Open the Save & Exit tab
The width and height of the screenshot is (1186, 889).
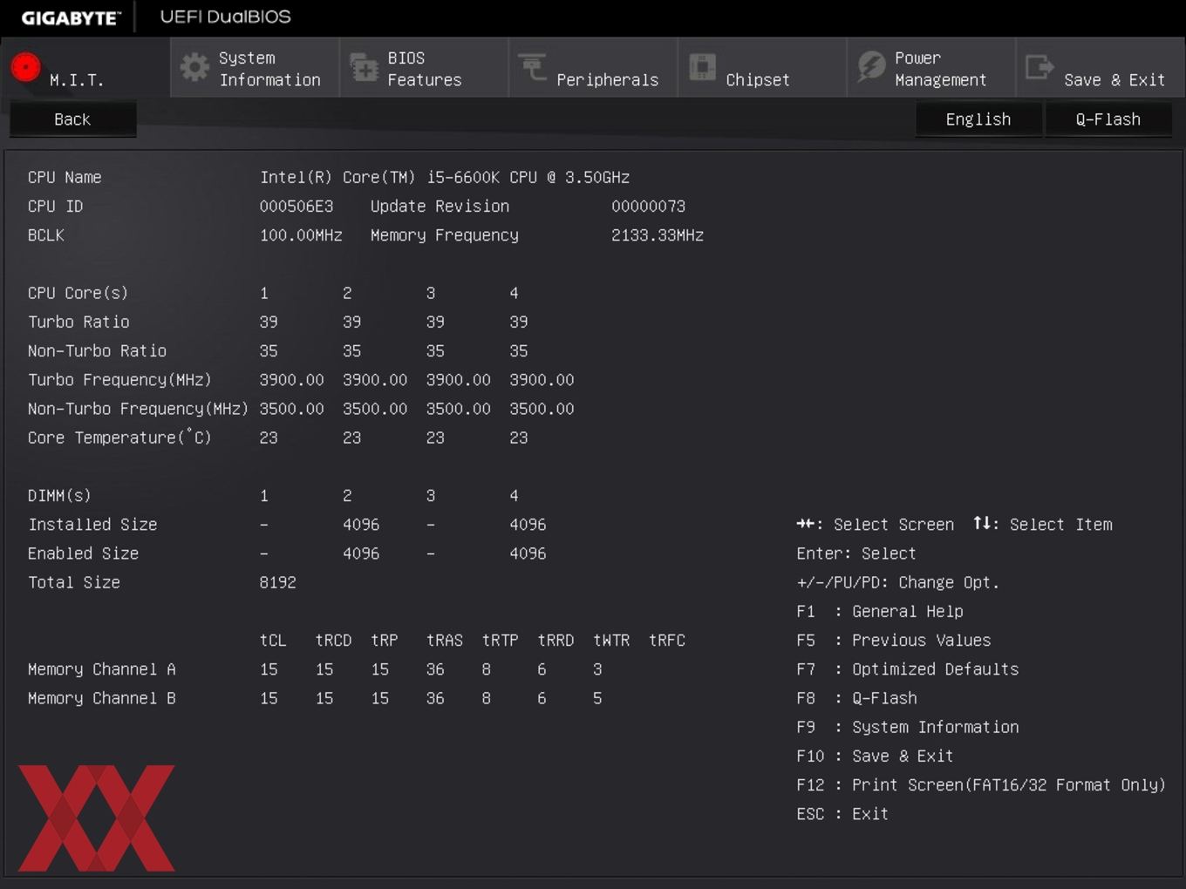tap(1101, 67)
